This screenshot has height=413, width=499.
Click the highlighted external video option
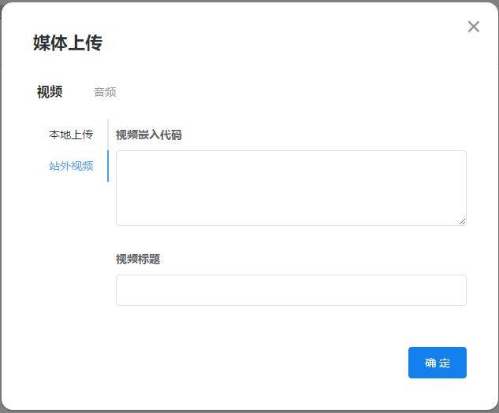71,166
